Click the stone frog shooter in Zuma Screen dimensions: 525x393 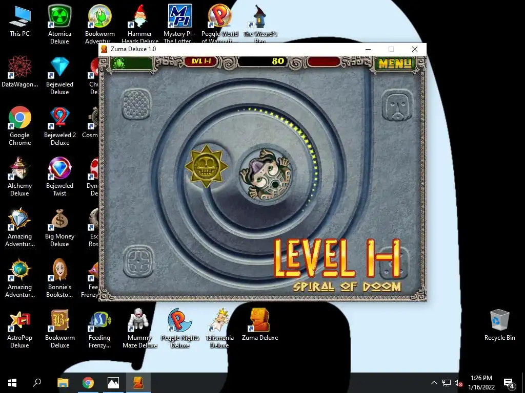click(x=266, y=174)
